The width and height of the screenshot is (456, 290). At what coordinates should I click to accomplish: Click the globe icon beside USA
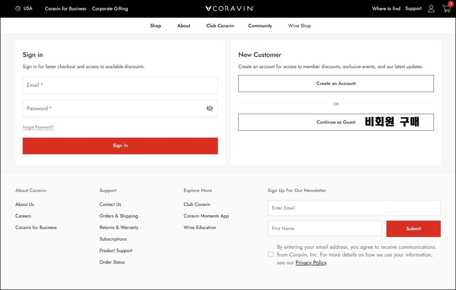(18, 9)
